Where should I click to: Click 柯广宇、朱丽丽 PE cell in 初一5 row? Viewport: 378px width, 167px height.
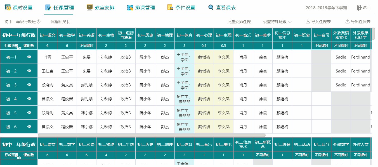[185, 113]
